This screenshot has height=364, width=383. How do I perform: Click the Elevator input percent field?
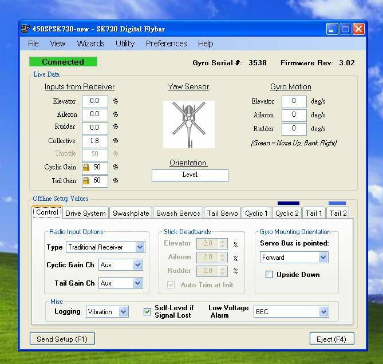pyautogui.click(x=95, y=101)
